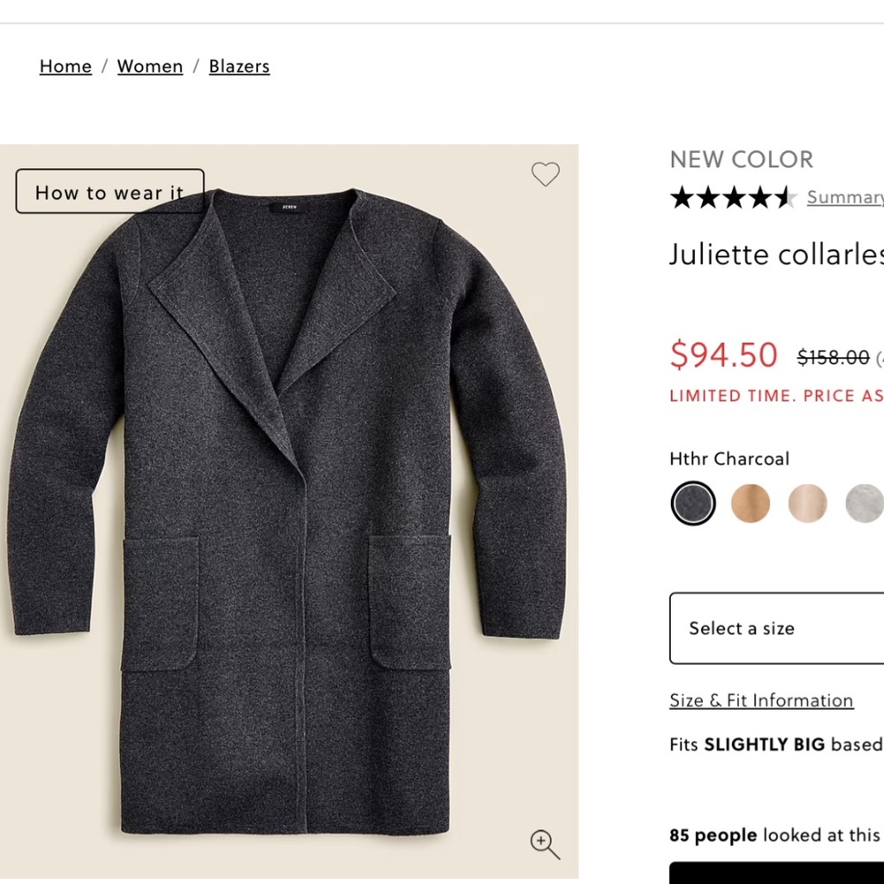Click the fourth star of the review rating

(x=757, y=199)
